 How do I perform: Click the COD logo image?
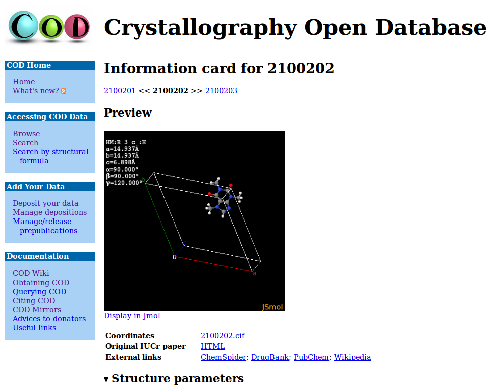(49, 27)
